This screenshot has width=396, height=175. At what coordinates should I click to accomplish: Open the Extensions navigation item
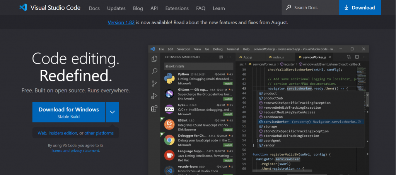tap(177, 8)
